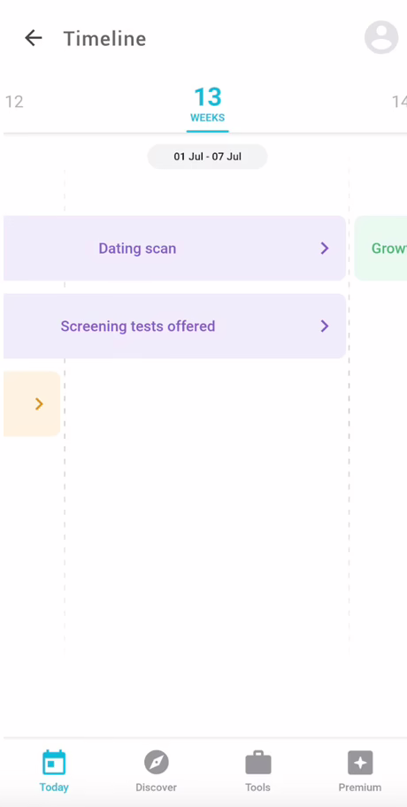
Task: Open Screening tests offered card
Action: coord(174,326)
